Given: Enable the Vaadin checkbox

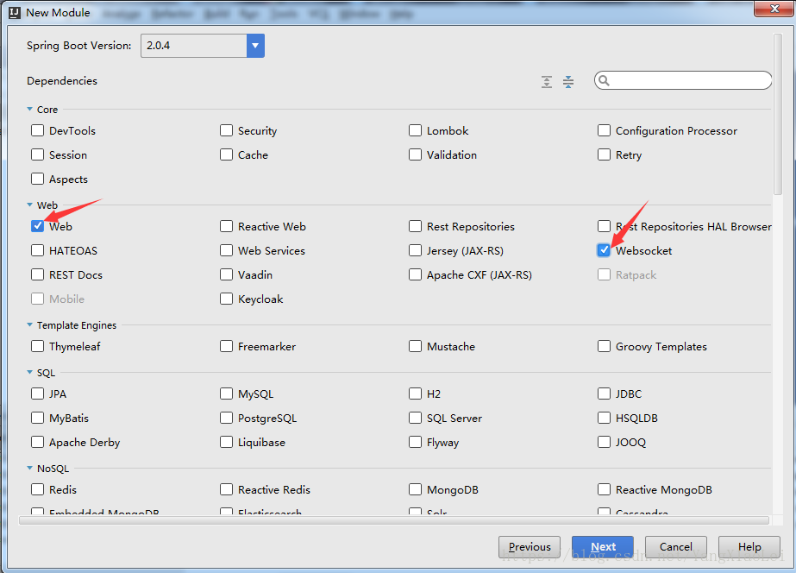Looking at the screenshot, I should click(227, 274).
